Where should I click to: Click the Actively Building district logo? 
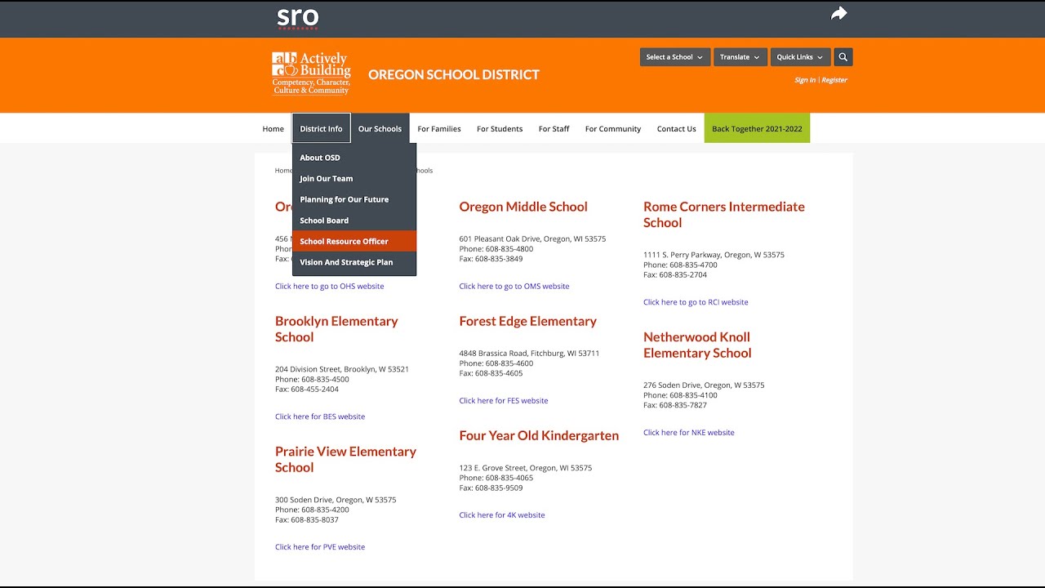point(311,73)
